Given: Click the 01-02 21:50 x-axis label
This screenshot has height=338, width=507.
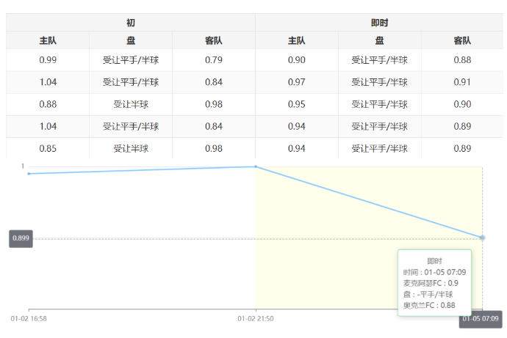Looking at the screenshot, I should click(x=256, y=319).
